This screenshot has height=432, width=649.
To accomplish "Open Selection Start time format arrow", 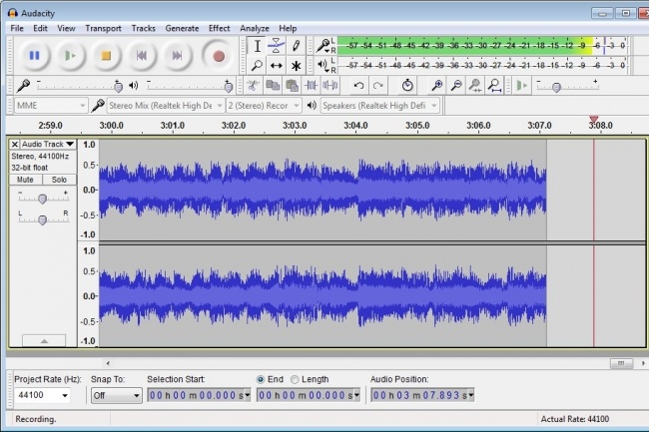I will [x=247, y=395].
